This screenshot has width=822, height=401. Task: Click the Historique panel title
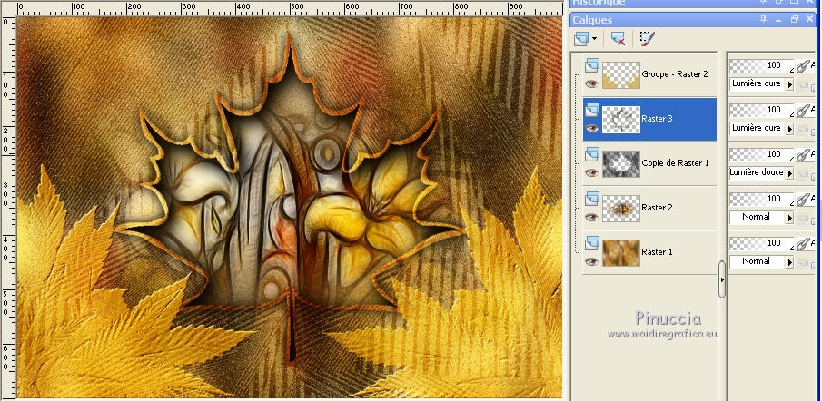pos(599,3)
